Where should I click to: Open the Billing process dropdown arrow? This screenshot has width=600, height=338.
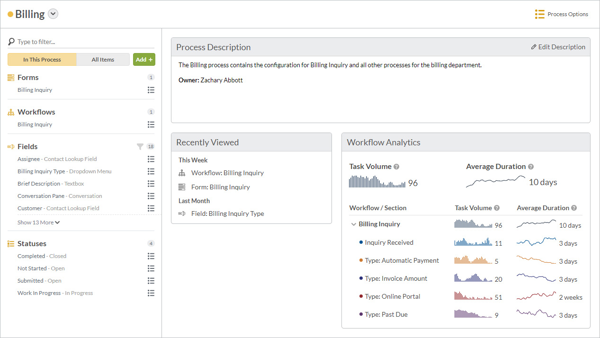pyautogui.click(x=53, y=14)
